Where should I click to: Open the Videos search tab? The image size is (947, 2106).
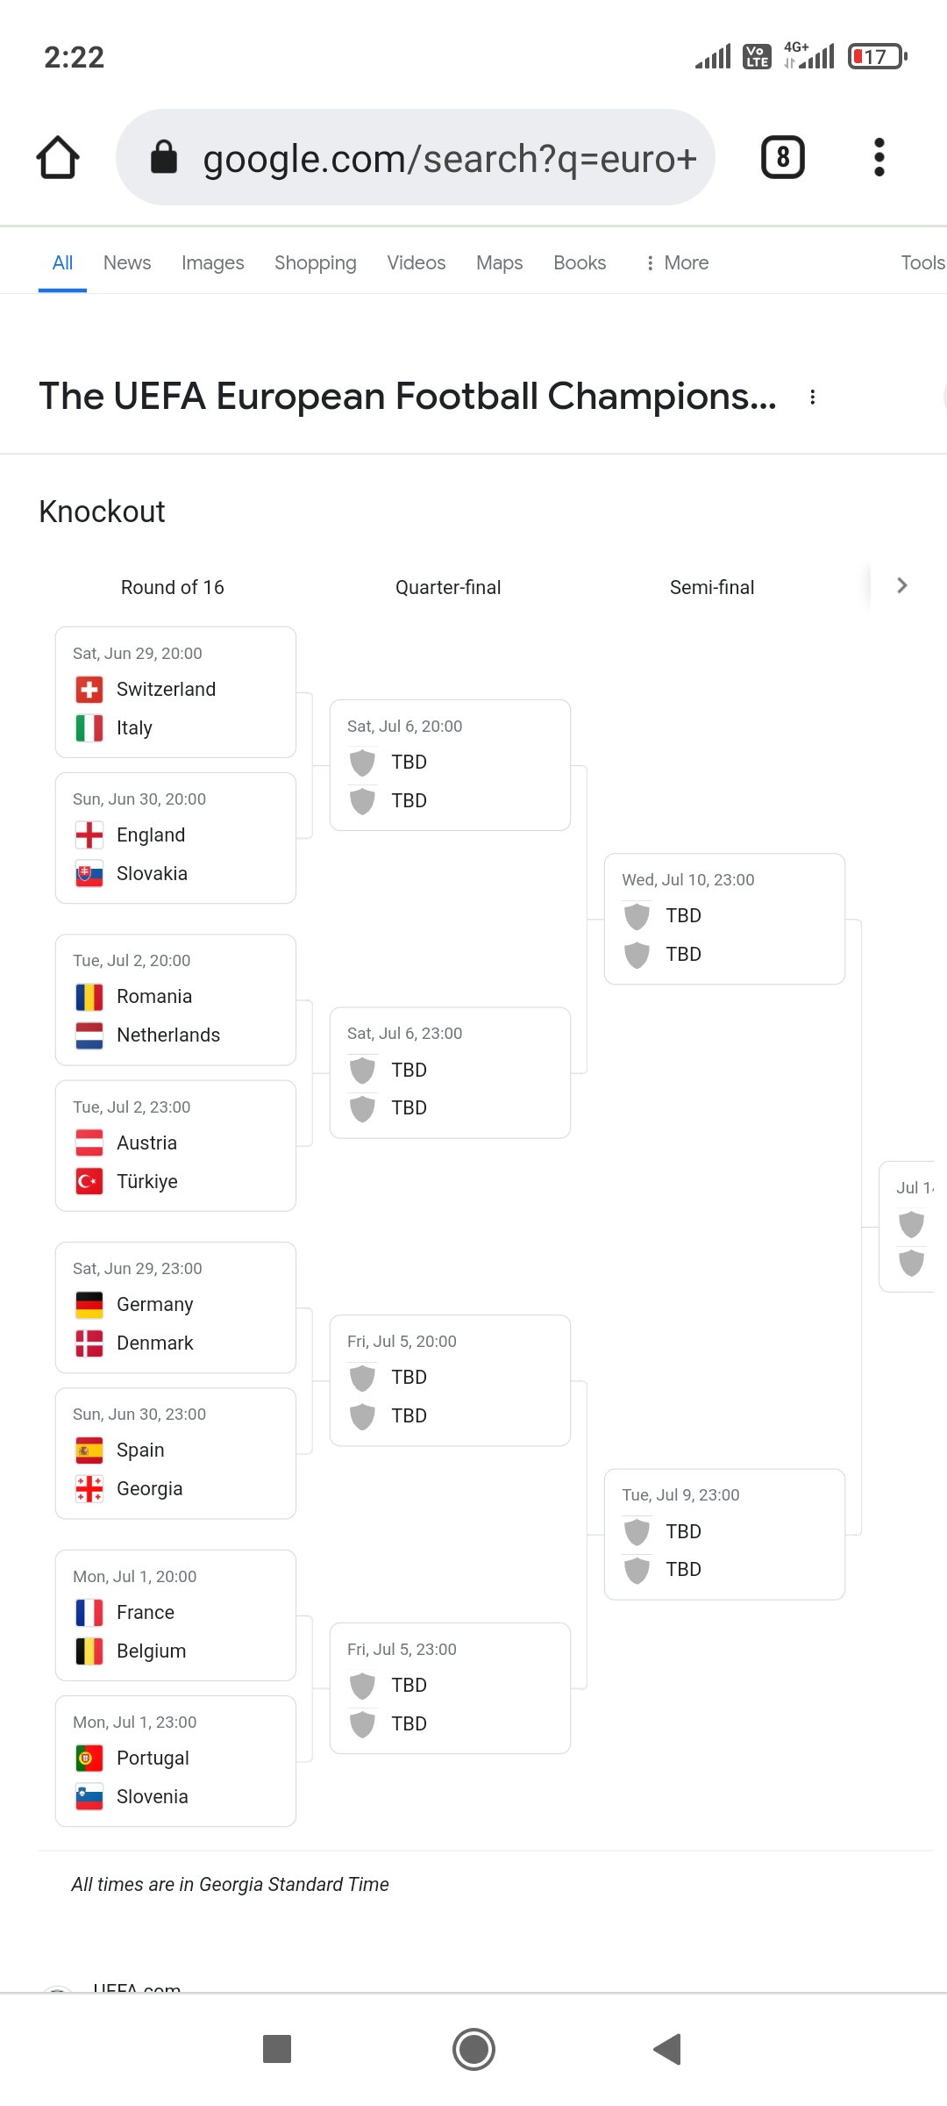(x=416, y=263)
